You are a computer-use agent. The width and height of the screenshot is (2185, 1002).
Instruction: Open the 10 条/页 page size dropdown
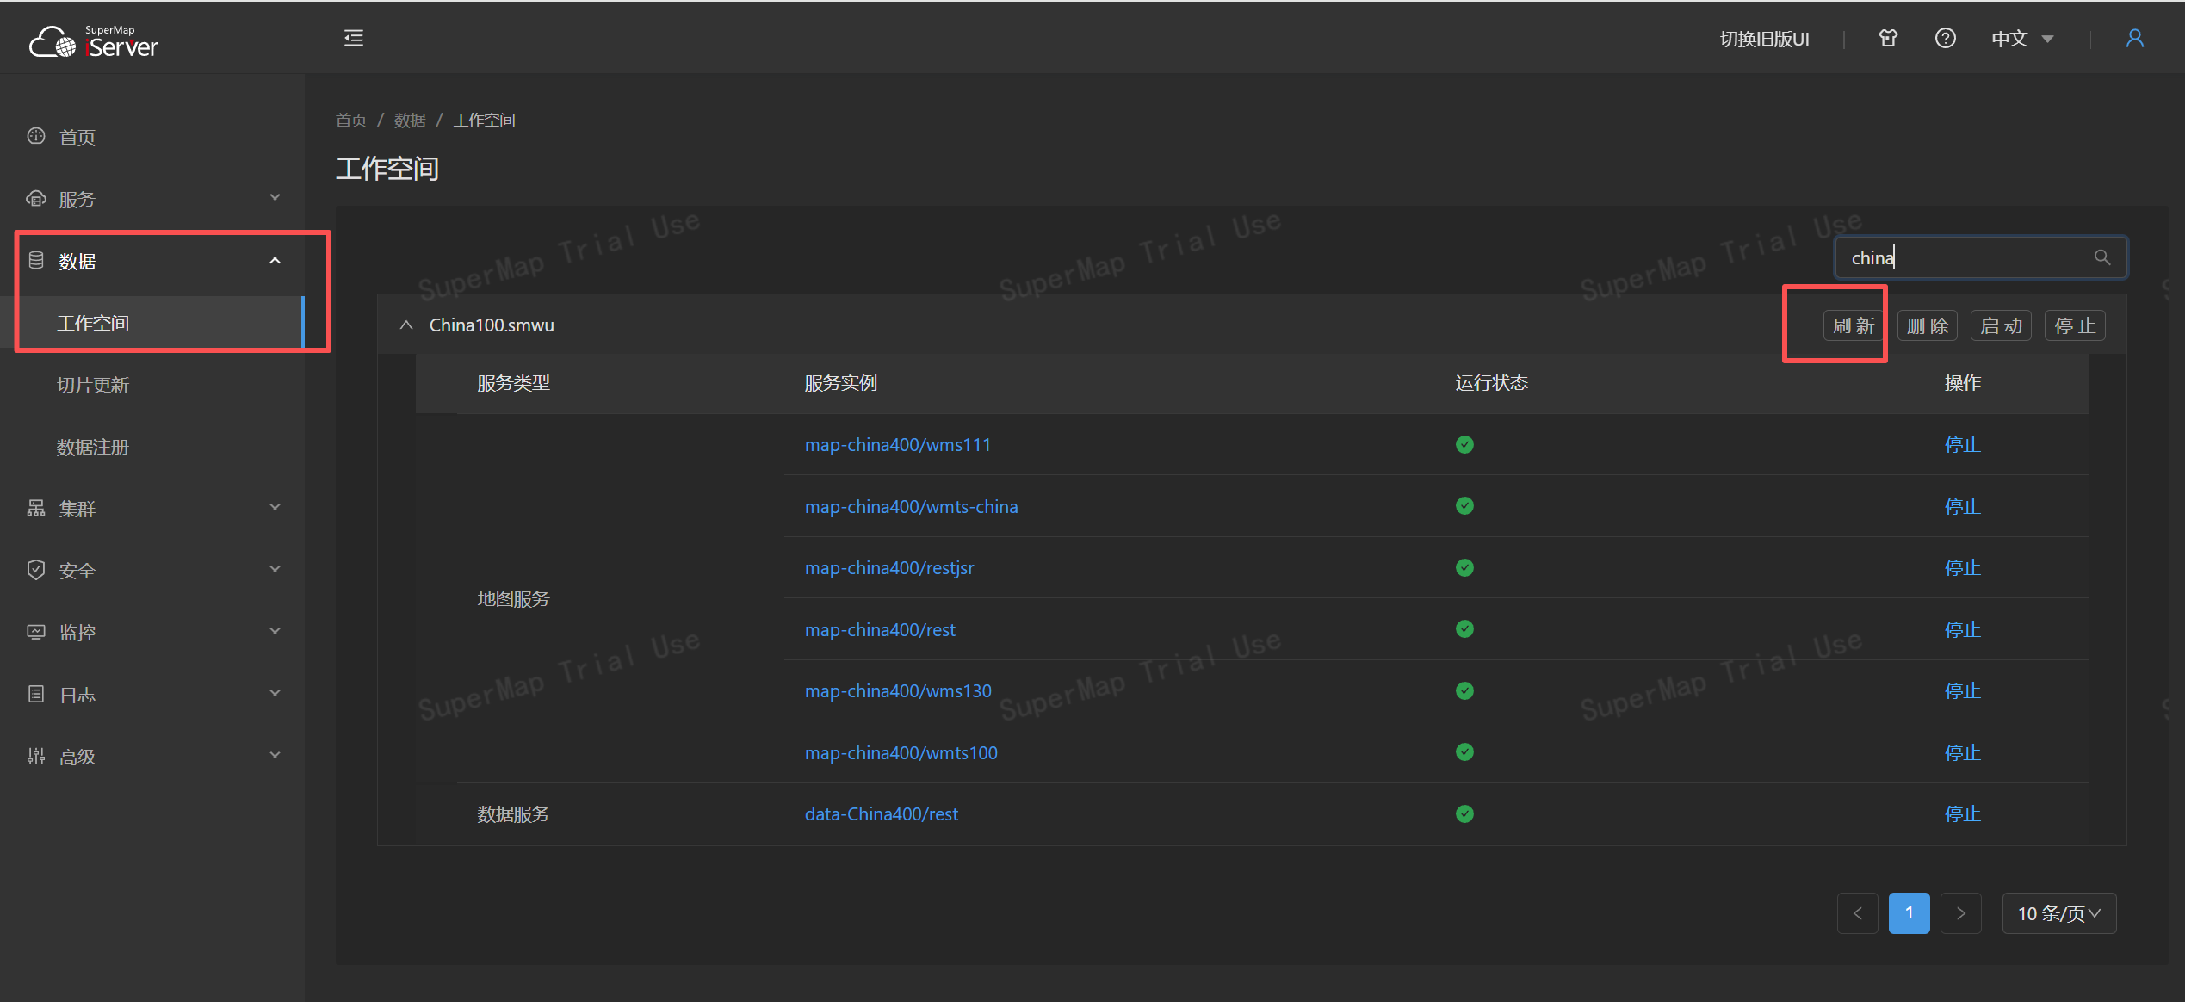tap(2058, 913)
